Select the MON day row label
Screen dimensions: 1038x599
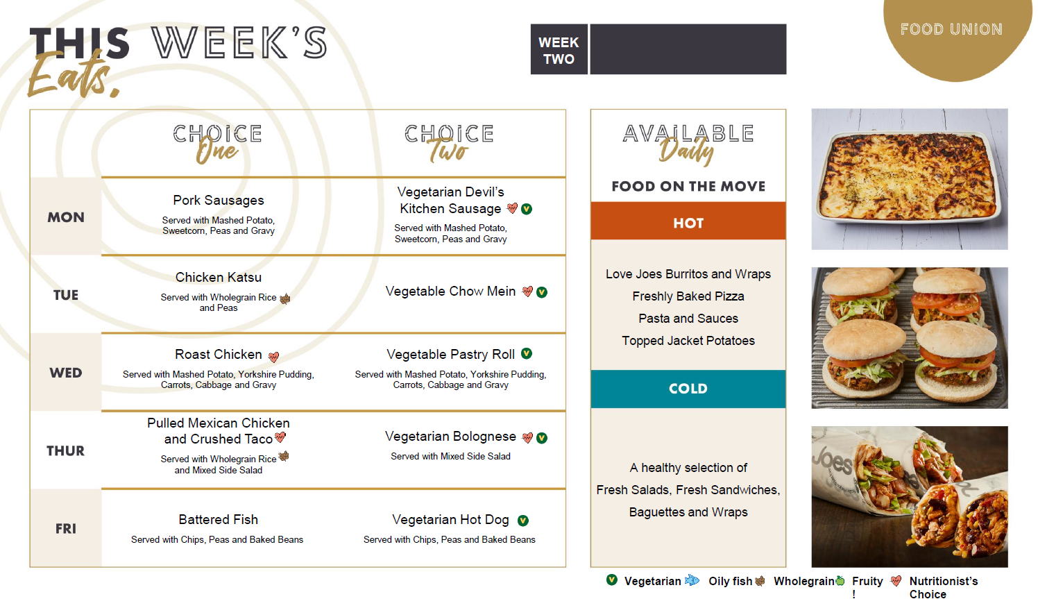tap(66, 217)
